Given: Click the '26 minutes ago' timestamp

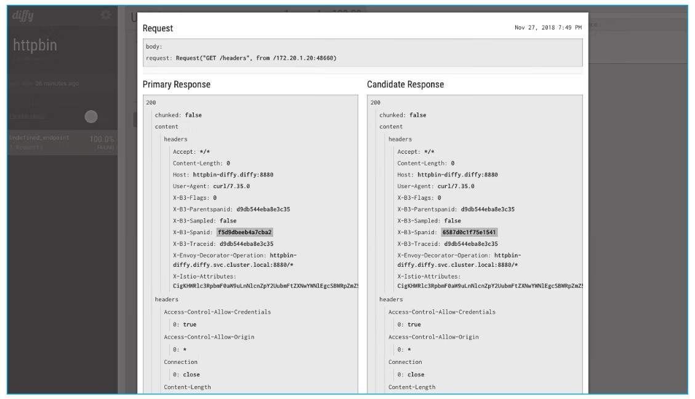Looking at the screenshot, I should pos(57,83).
